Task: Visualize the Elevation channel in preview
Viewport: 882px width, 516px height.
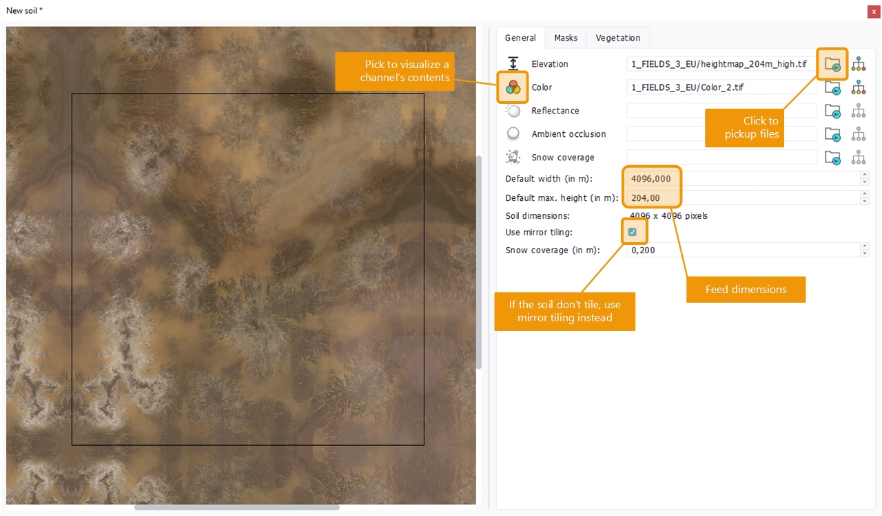Action: pos(513,64)
